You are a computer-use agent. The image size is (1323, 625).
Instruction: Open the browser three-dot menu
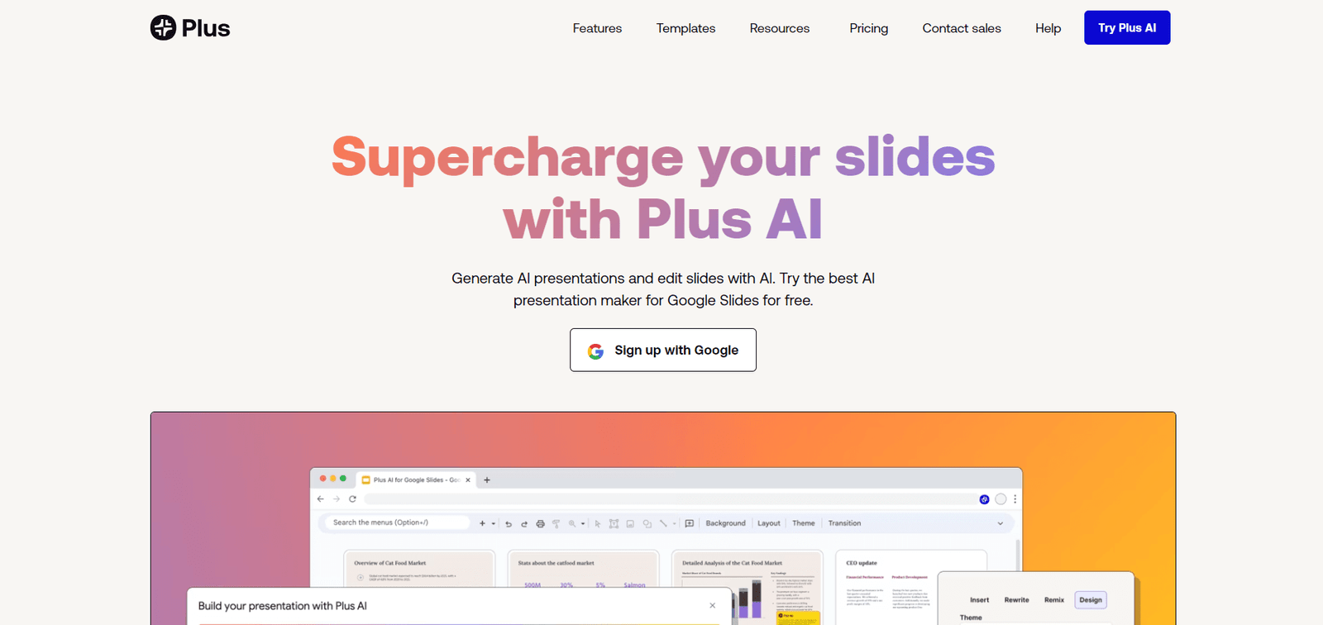point(1015,499)
